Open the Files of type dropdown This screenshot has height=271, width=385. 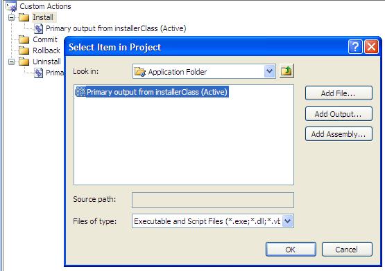click(x=288, y=221)
